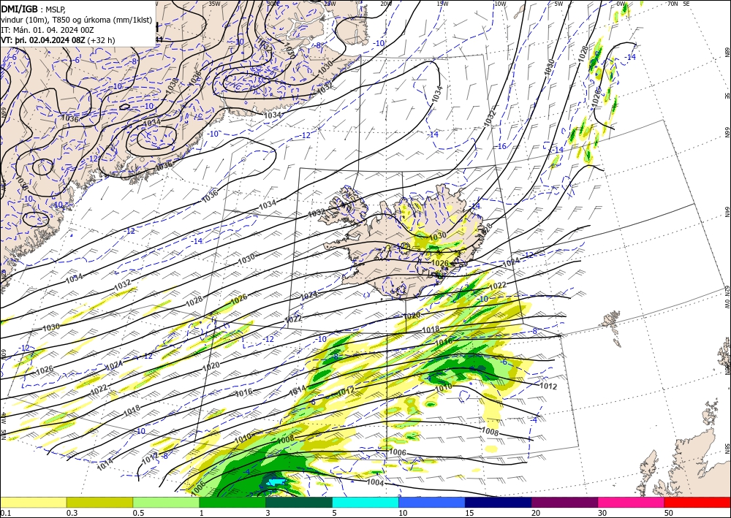Click the "25W" longitude label
731x518 pixels.
click(x=330, y=3)
